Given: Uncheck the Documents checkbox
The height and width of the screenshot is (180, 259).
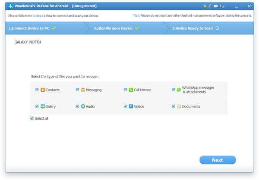Looking at the screenshot, I should [173, 106].
